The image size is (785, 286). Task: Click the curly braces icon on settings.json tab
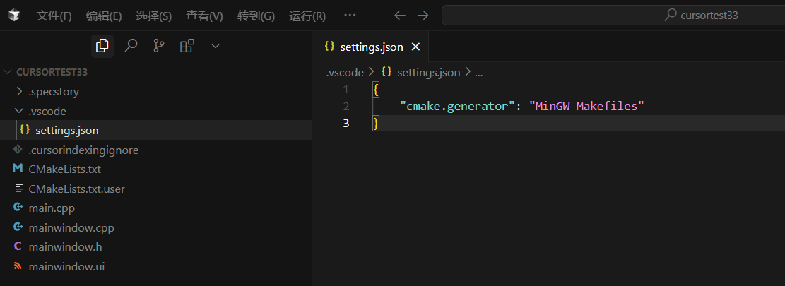[x=329, y=47]
